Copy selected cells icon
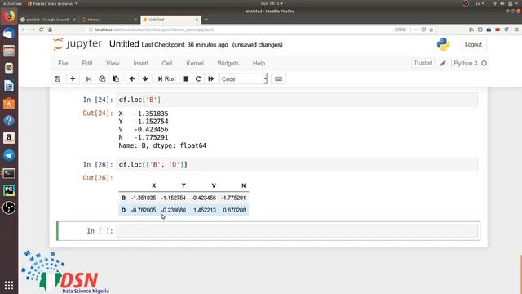Viewport: 522px width, 294px height. [102, 79]
